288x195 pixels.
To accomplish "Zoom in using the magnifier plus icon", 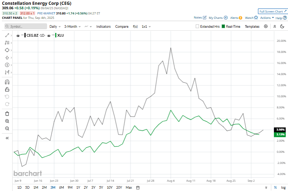I will 7,121.
